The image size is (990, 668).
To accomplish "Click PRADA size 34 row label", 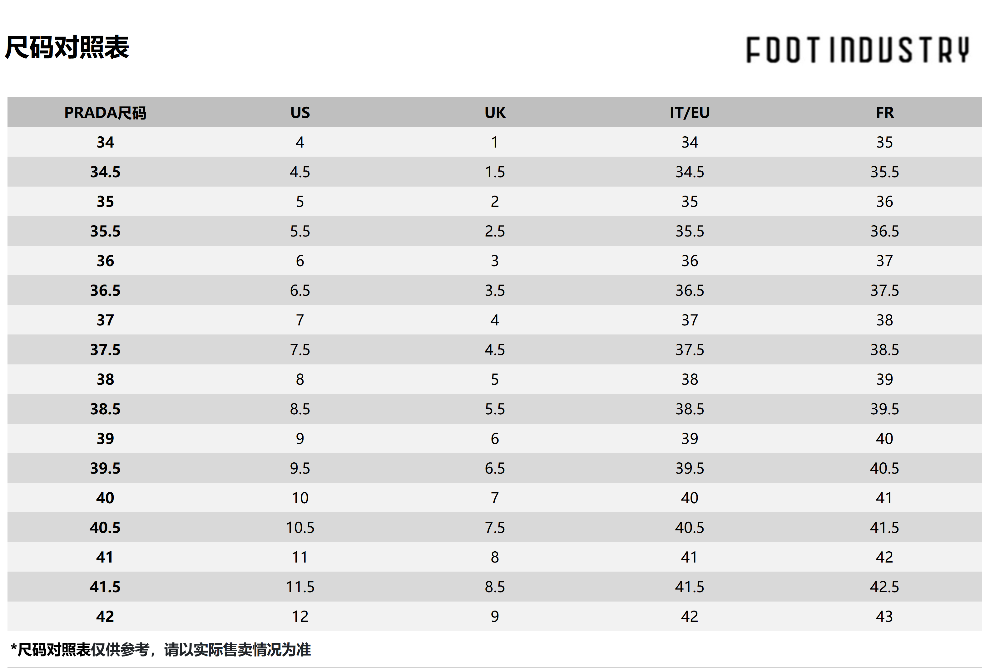I will coord(105,142).
